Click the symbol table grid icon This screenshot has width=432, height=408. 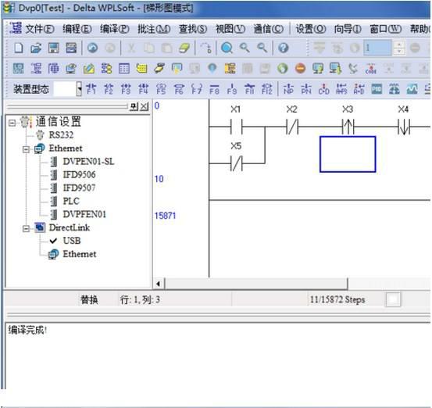124,68
